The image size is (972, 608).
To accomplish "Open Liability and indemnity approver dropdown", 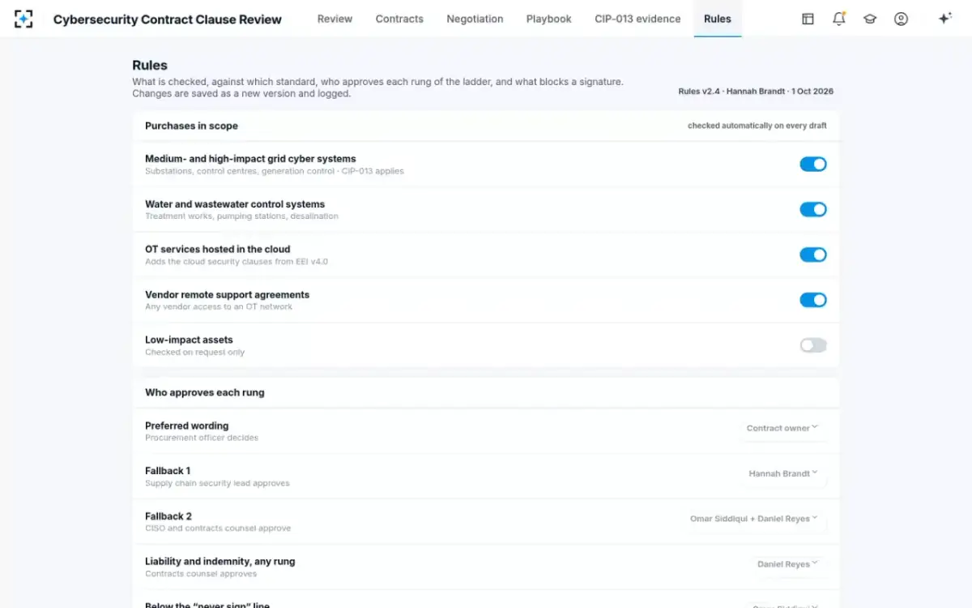I will pyautogui.click(x=787, y=564).
